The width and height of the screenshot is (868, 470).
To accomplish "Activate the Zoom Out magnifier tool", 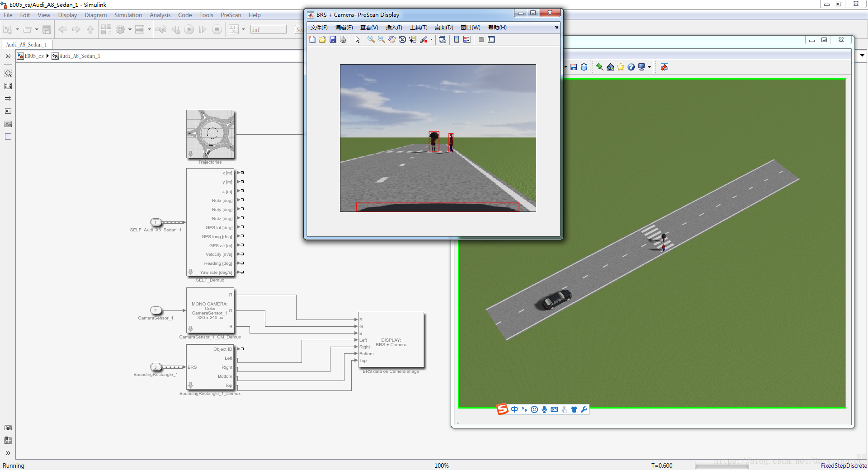I will coord(382,40).
